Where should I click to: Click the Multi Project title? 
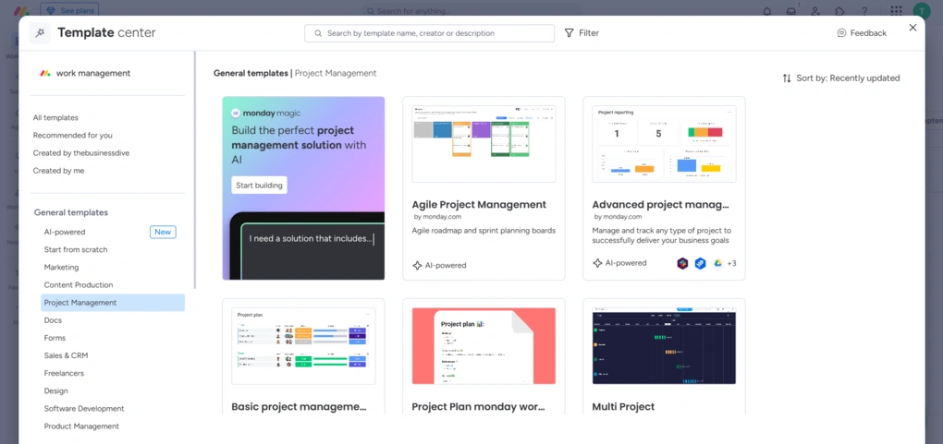[x=623, y=407]
